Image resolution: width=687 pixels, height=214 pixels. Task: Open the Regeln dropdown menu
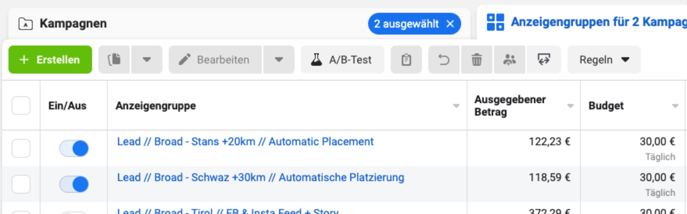click(604, 60)
